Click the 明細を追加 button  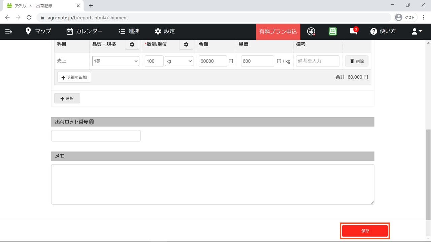point(74,77)
